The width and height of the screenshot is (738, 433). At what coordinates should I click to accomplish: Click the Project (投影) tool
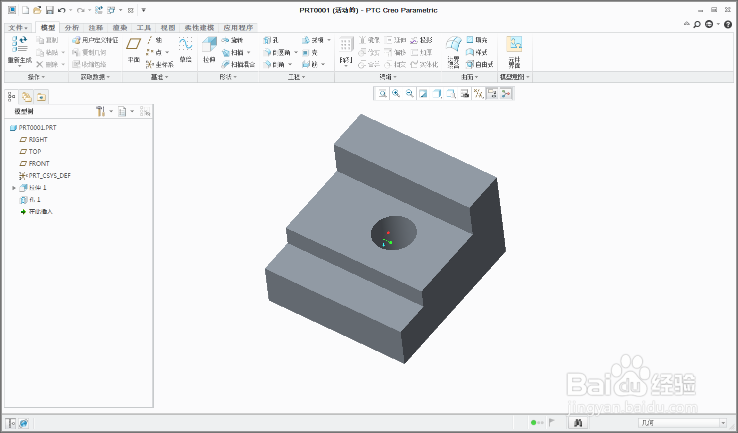421,40
